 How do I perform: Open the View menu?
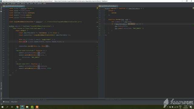[8, 3]
